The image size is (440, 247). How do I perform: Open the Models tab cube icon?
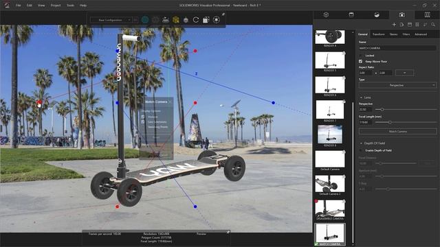pyautogui.click(x=326, y=15)
